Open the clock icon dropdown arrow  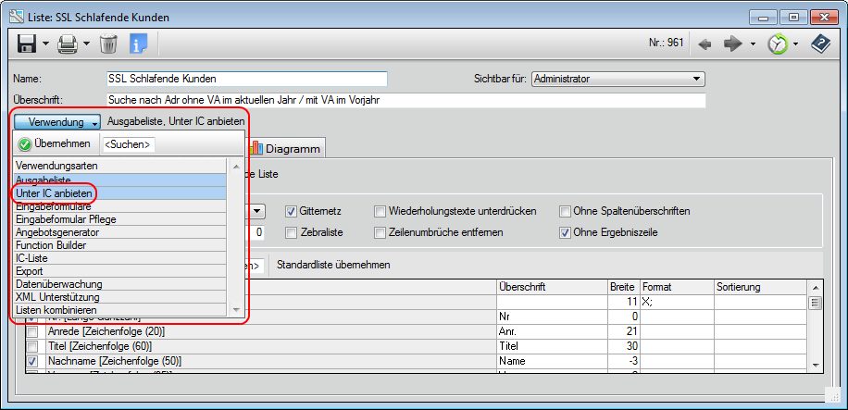[x=796, y=44]
